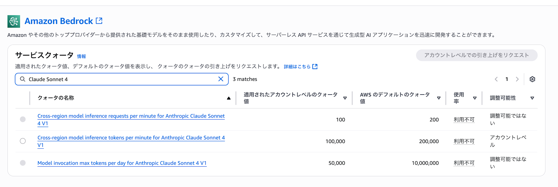This screenshot has height=187, width=558.
Task: Open Model invocation max tokens per day link
Action: pos(122,163)
